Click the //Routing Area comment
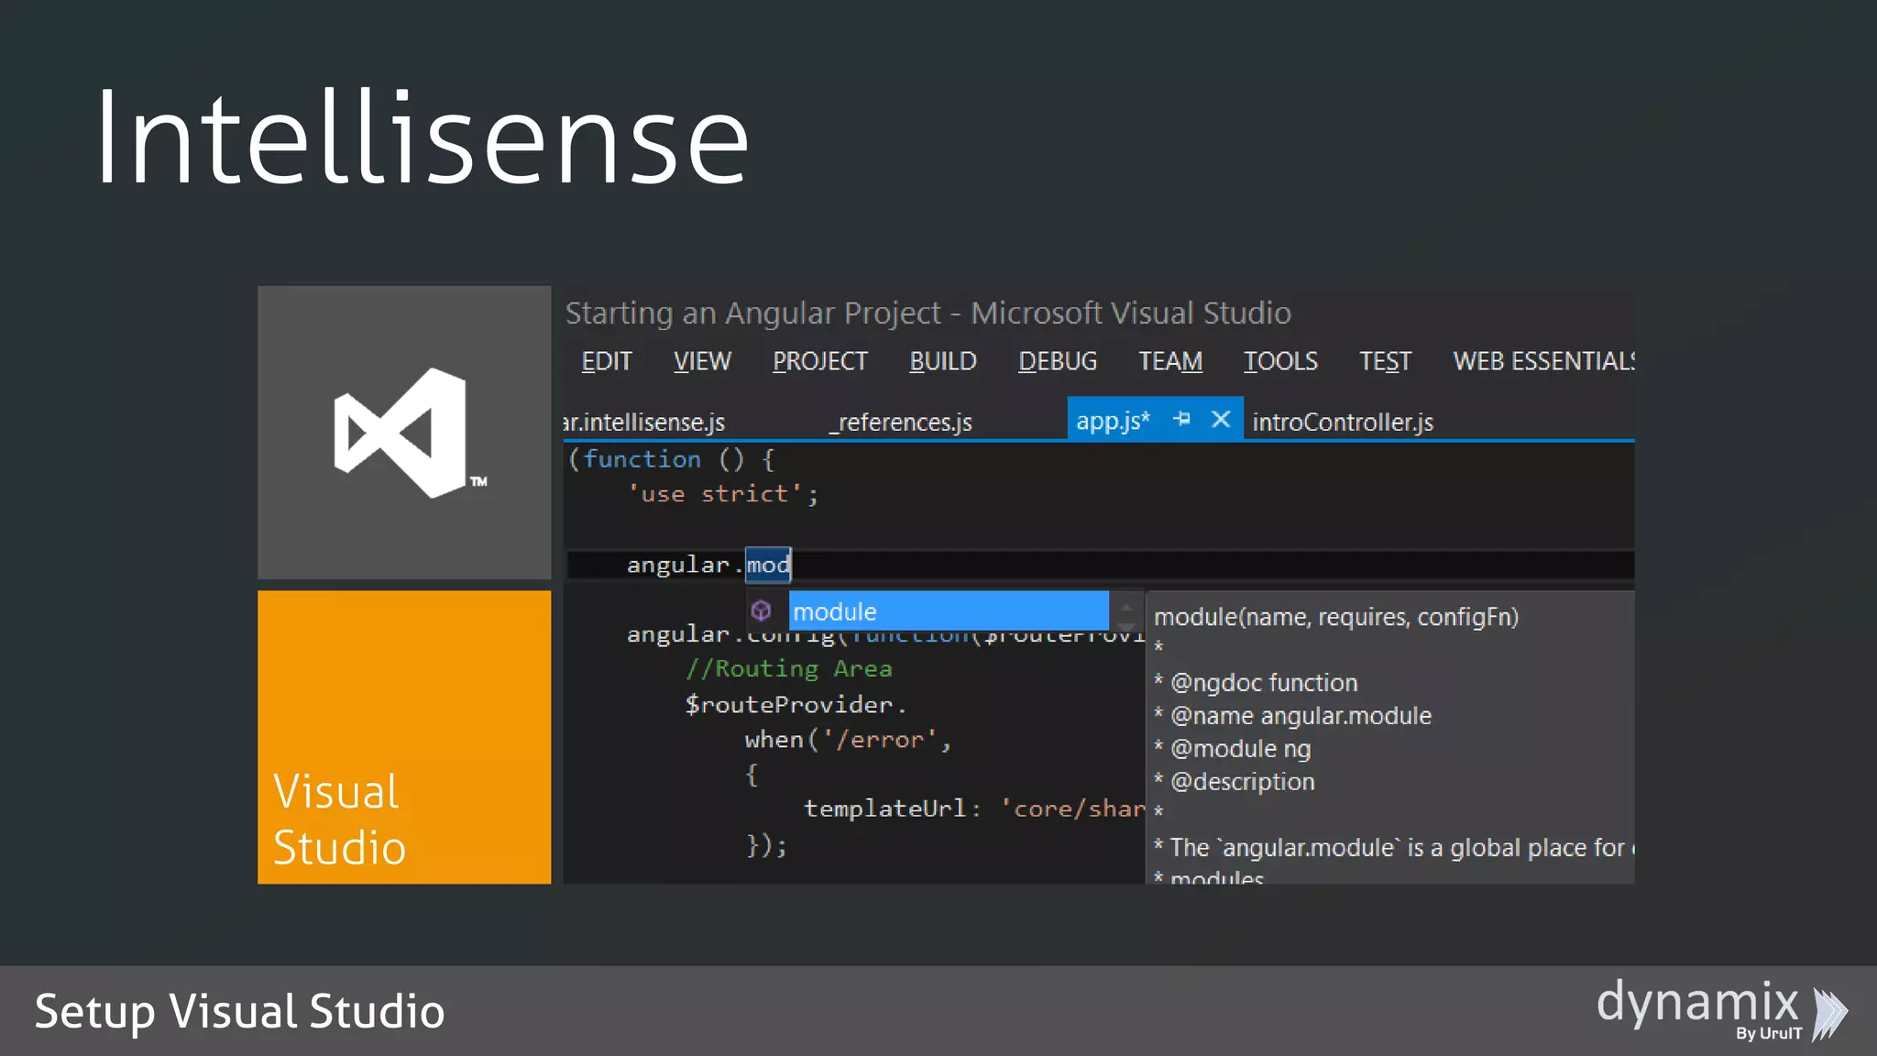Image resolution: width=1877 pixels, height=1056 pixels. [789, 669]
